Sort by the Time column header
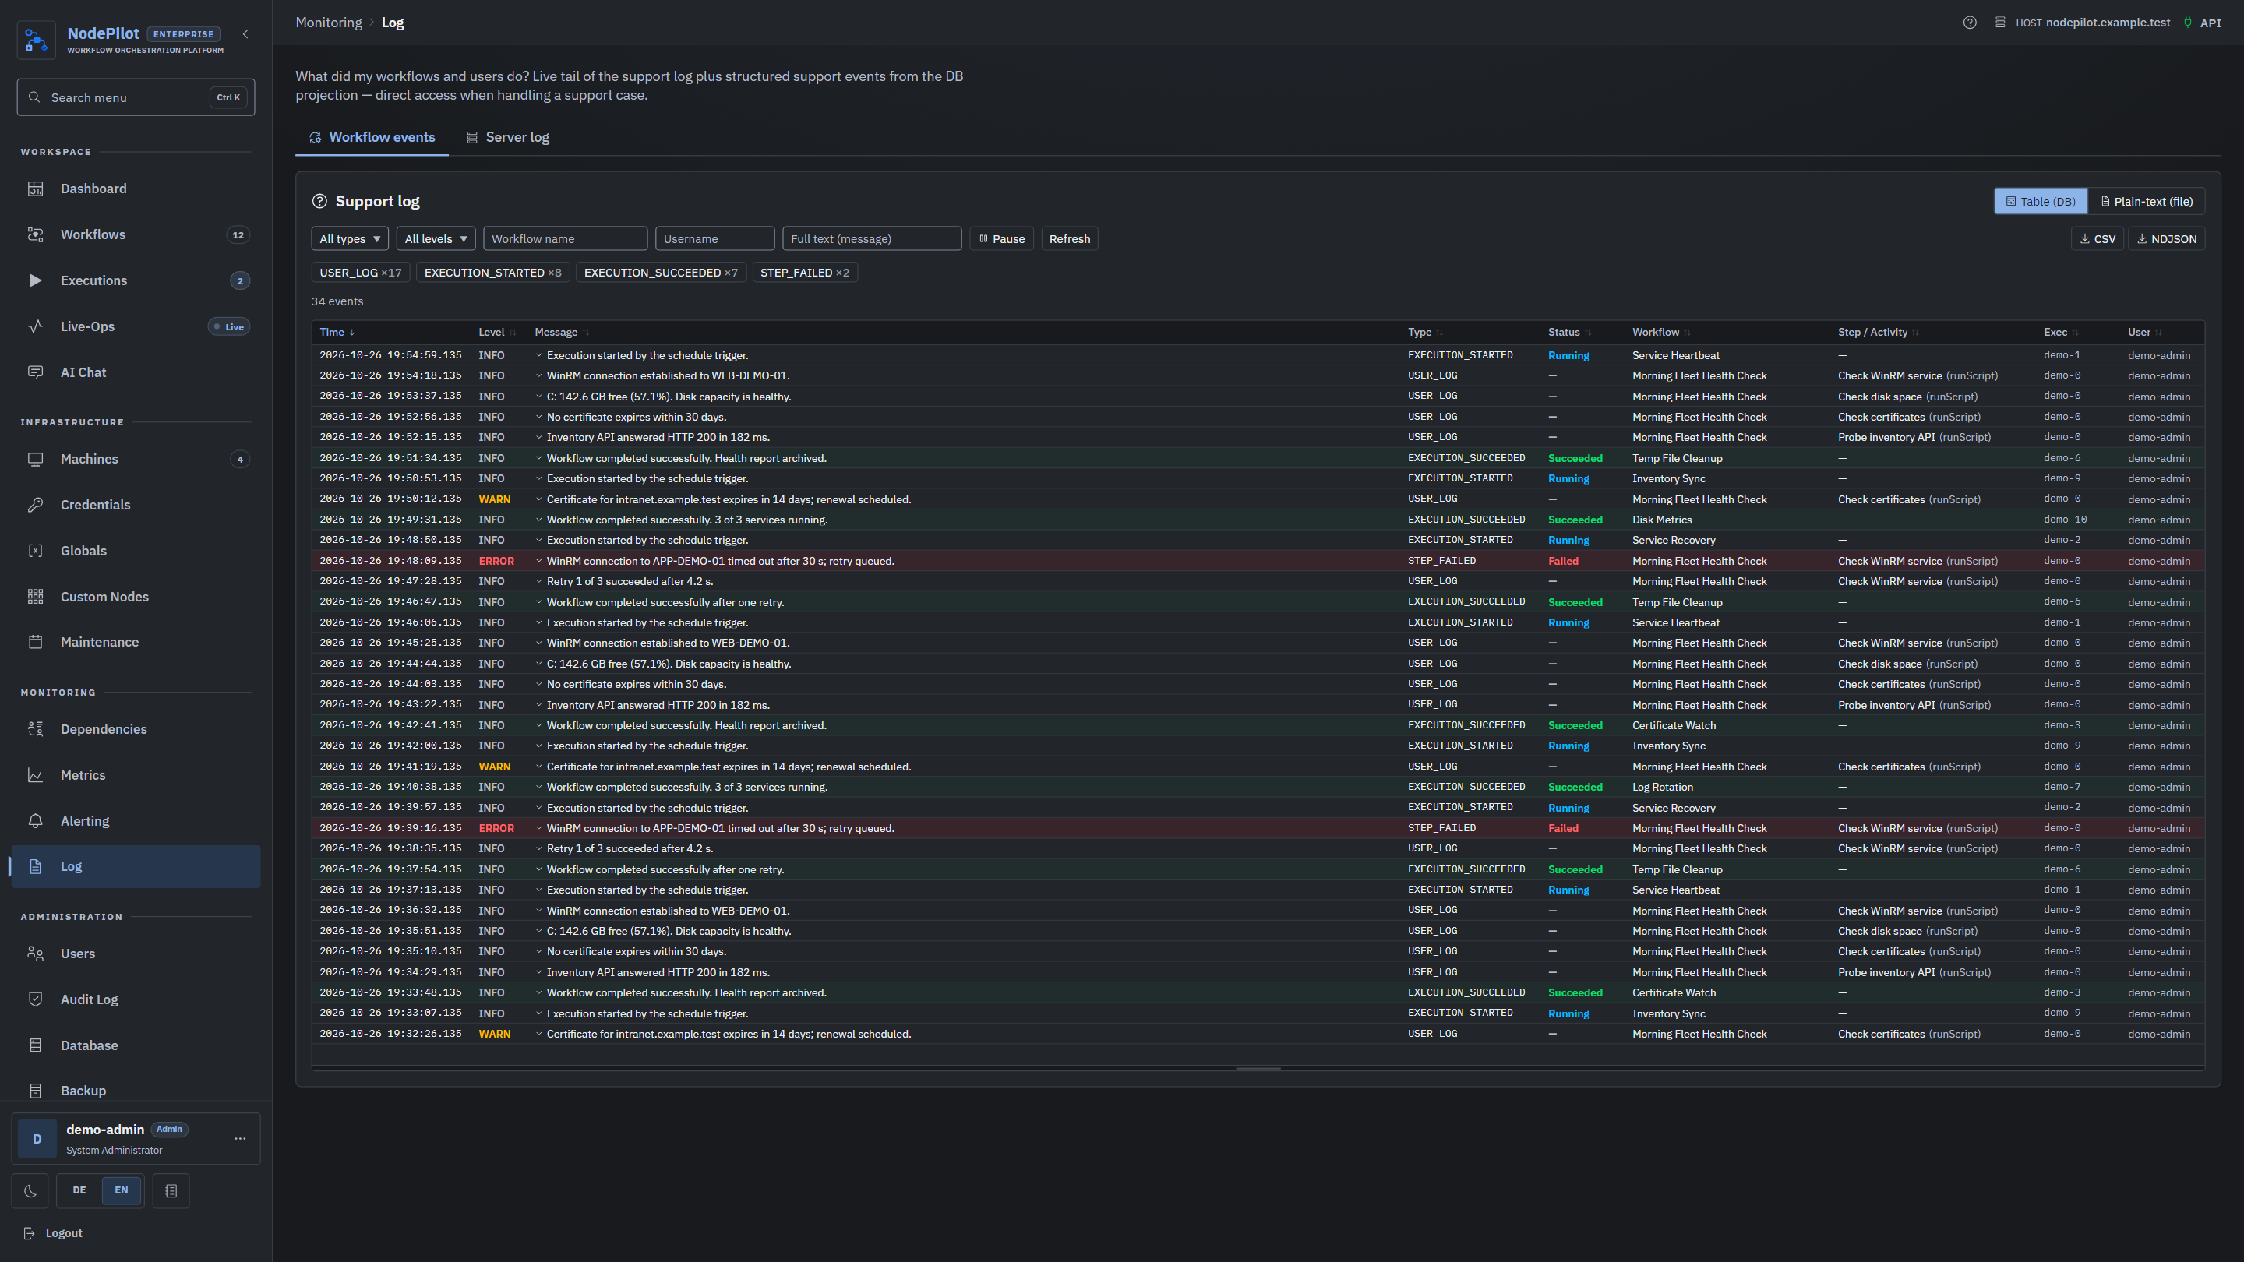The image size is (2244, 1262). pos(337,332)
